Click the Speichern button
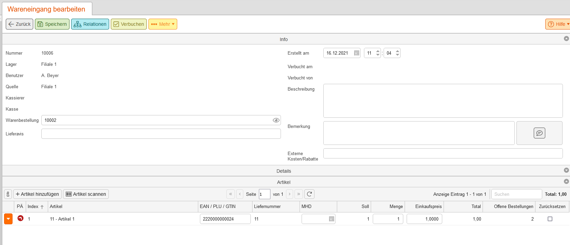The width and height of the screenshot is (570, 245). coord(52,24)
